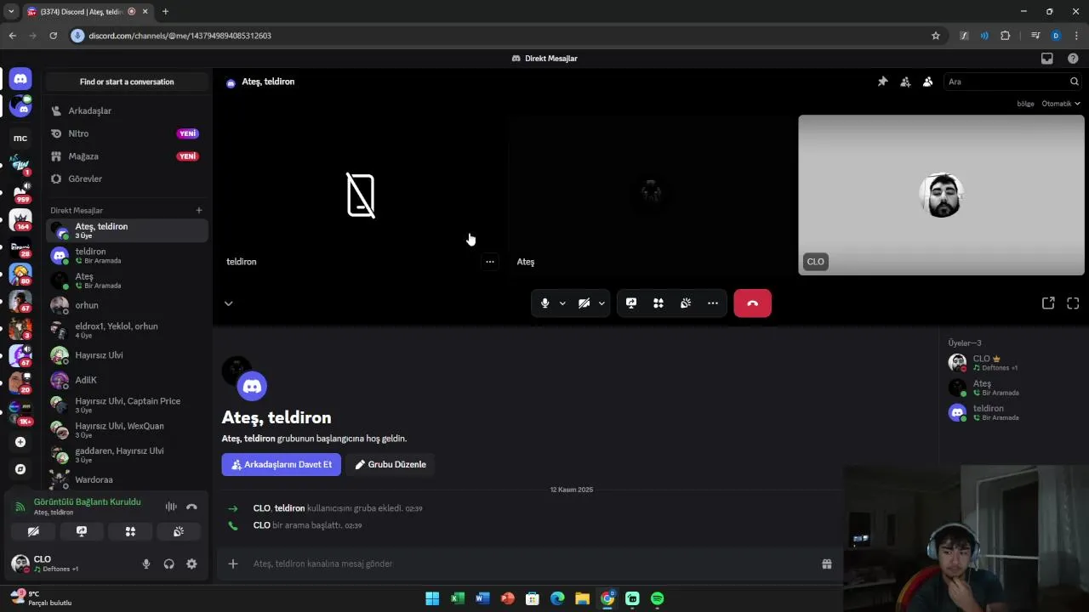Select teldiron in member list
Viewport: 1089px width, 612px height.
[x=1012, y=412]
